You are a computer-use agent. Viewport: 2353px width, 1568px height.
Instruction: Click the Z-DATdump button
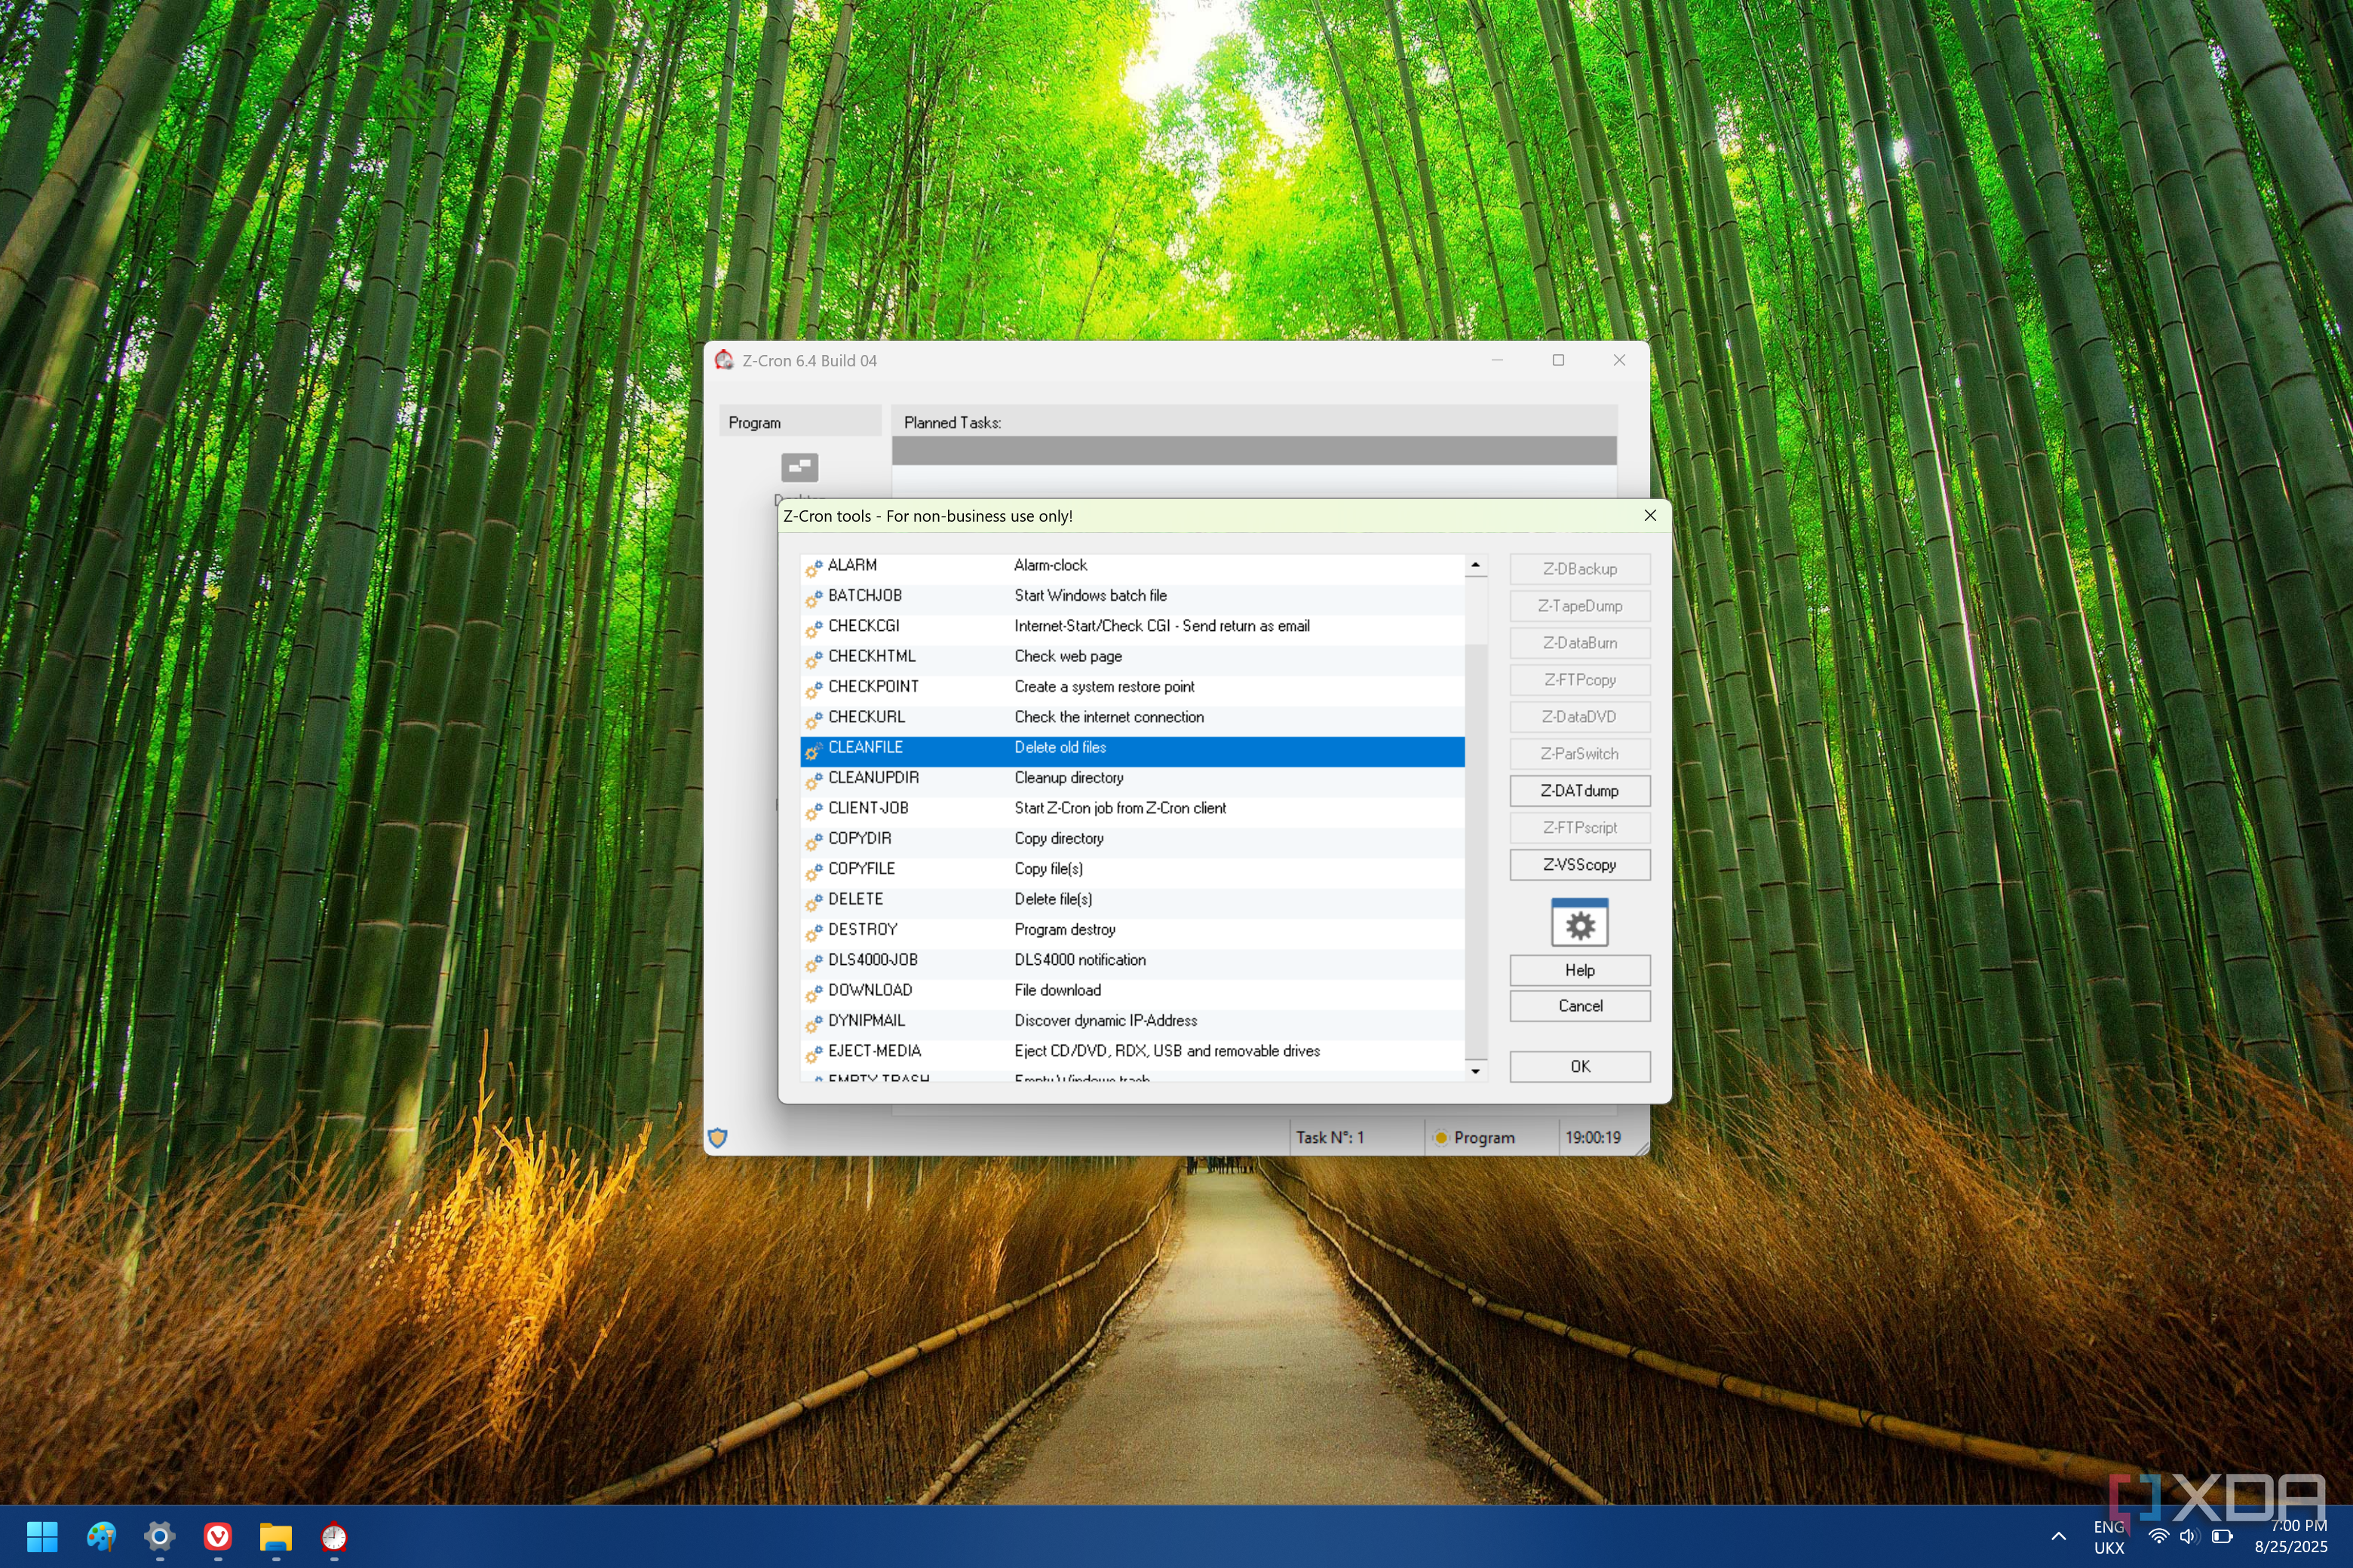[x=1580, y=791]
